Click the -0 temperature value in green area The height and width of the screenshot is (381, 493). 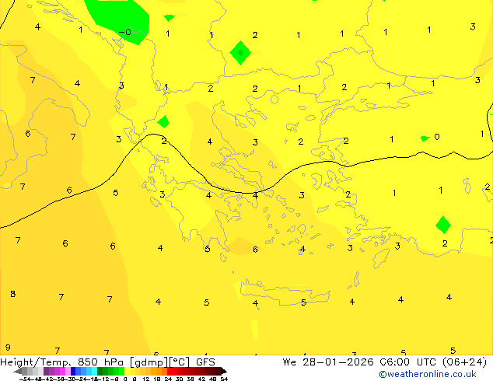pyautogui.click(x=125, y=32)
